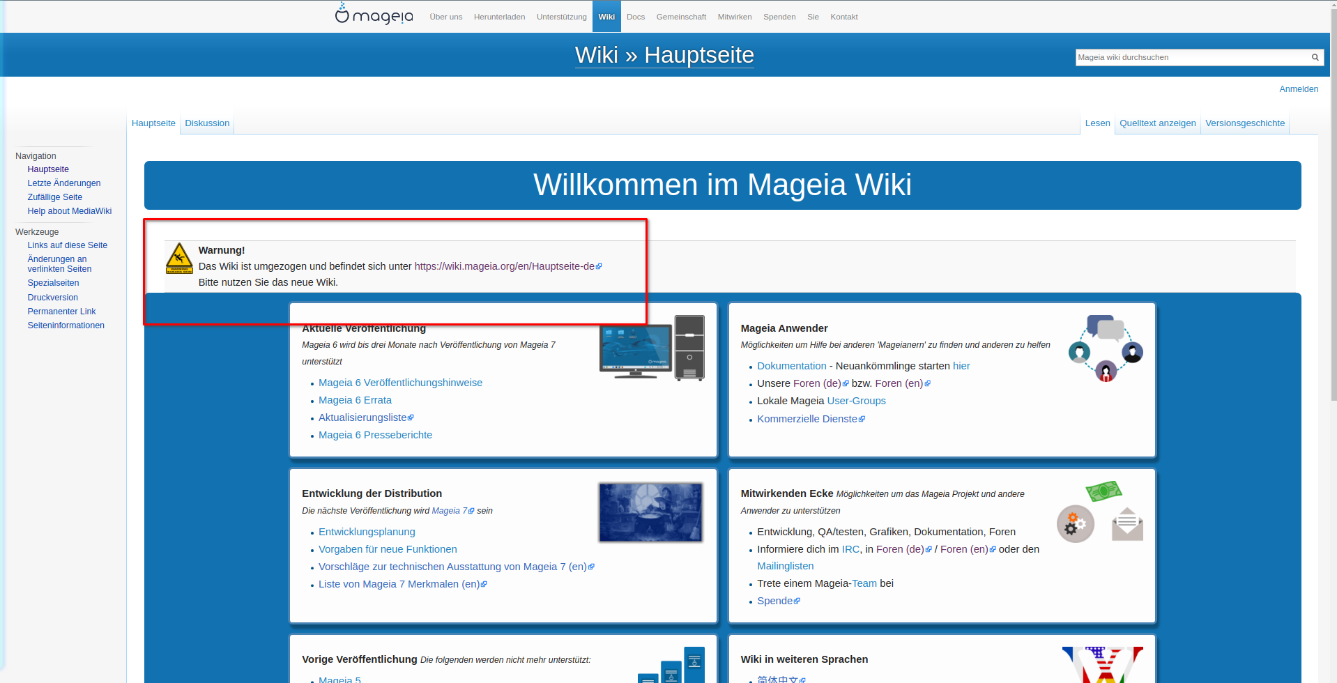This screenshot has height=683, width=1337.
Task: Click the 'hier' link for newcomers
Action: 961,366
